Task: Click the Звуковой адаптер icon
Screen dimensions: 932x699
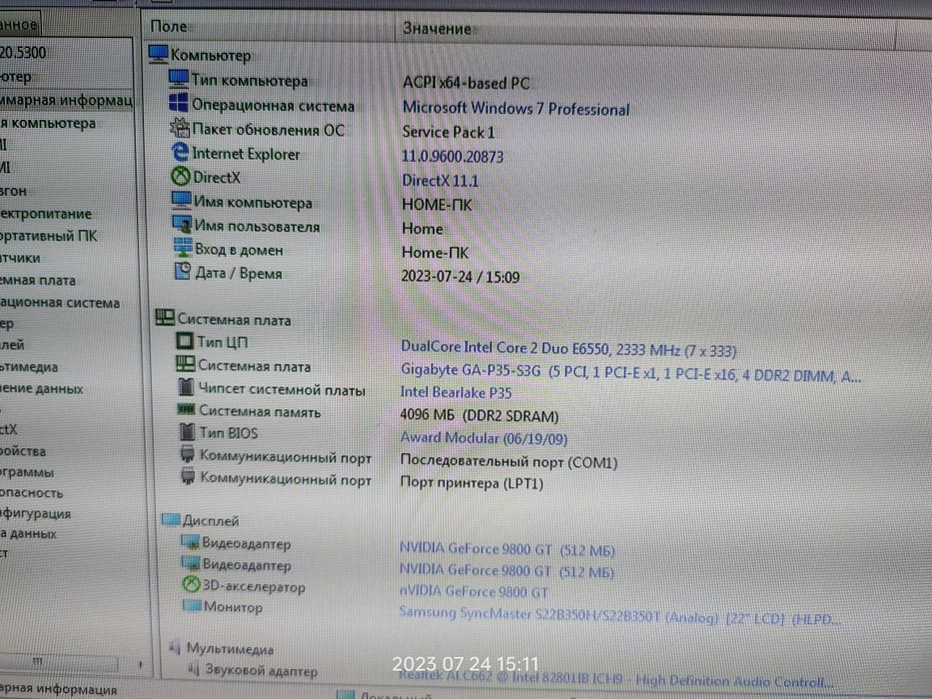Action: pyautogui.click(x=194, y=669)
